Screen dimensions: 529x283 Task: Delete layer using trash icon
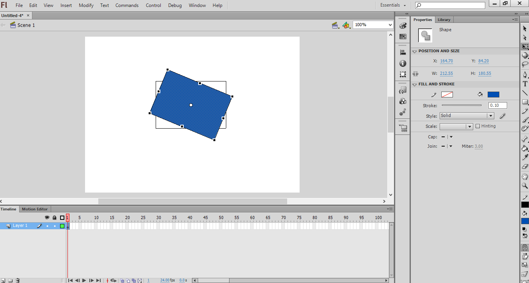click(x=18, y=280)
